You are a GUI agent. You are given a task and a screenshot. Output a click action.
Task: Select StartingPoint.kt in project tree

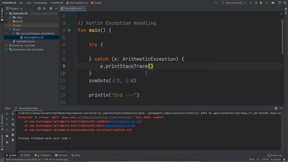click(31, 37)
